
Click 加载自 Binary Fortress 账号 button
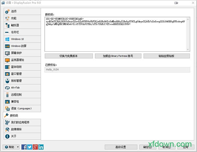pos(118,56)
